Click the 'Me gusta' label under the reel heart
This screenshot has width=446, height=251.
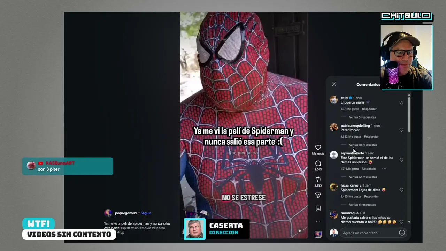coord(318,154)
